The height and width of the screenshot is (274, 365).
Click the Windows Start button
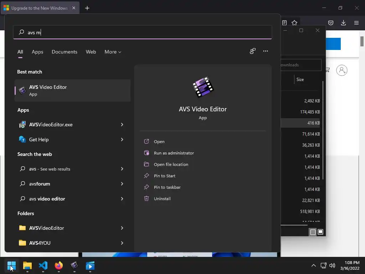tap(11, 265)
